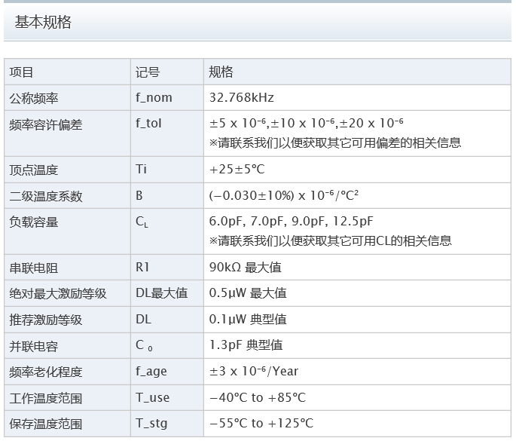Select the DL最大值 symbol cell
This screenshot has height=441, width=516.
pos(161,293)
